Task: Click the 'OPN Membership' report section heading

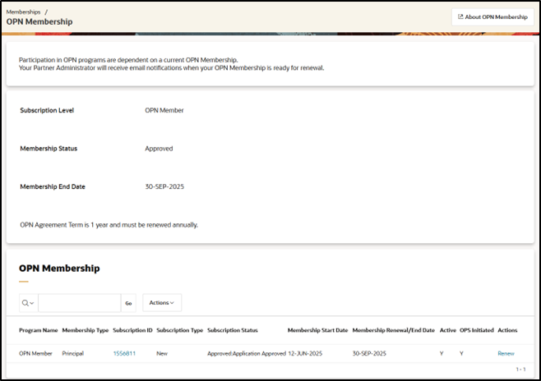Action: [x=59, y=269]
